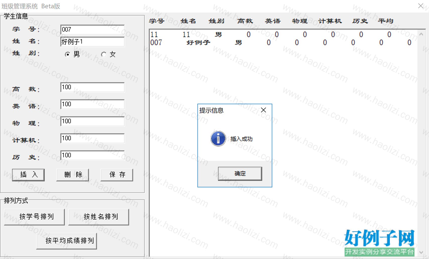The image size is (429, 259).
Task: Click the list scrollbar up arrow
Action: click(x=421, y=34)
